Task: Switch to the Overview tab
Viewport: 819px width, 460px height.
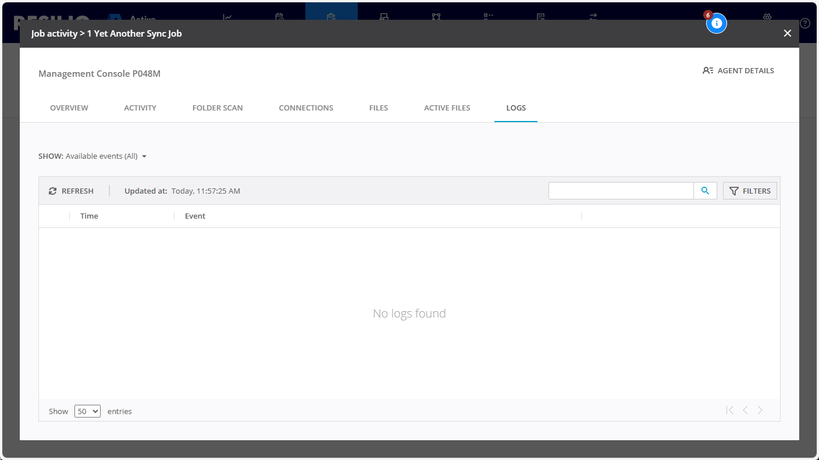Action: coord(69,108)
